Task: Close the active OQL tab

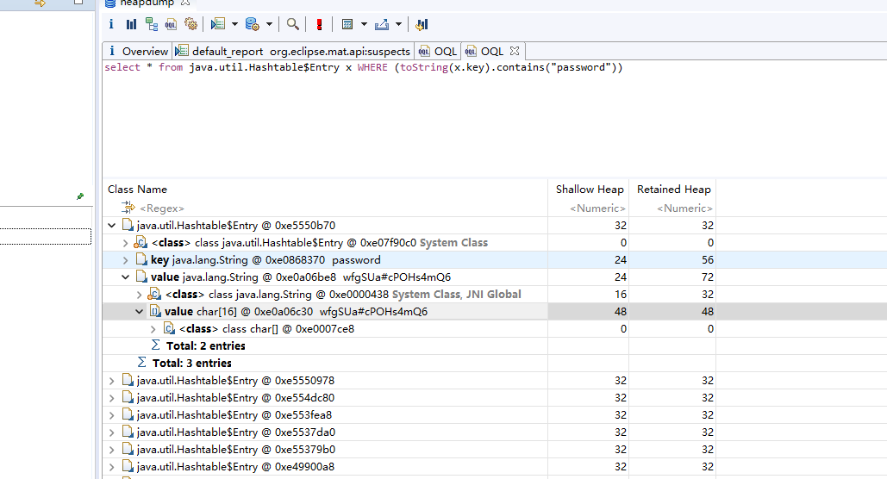Action: [x=515, y=52]
